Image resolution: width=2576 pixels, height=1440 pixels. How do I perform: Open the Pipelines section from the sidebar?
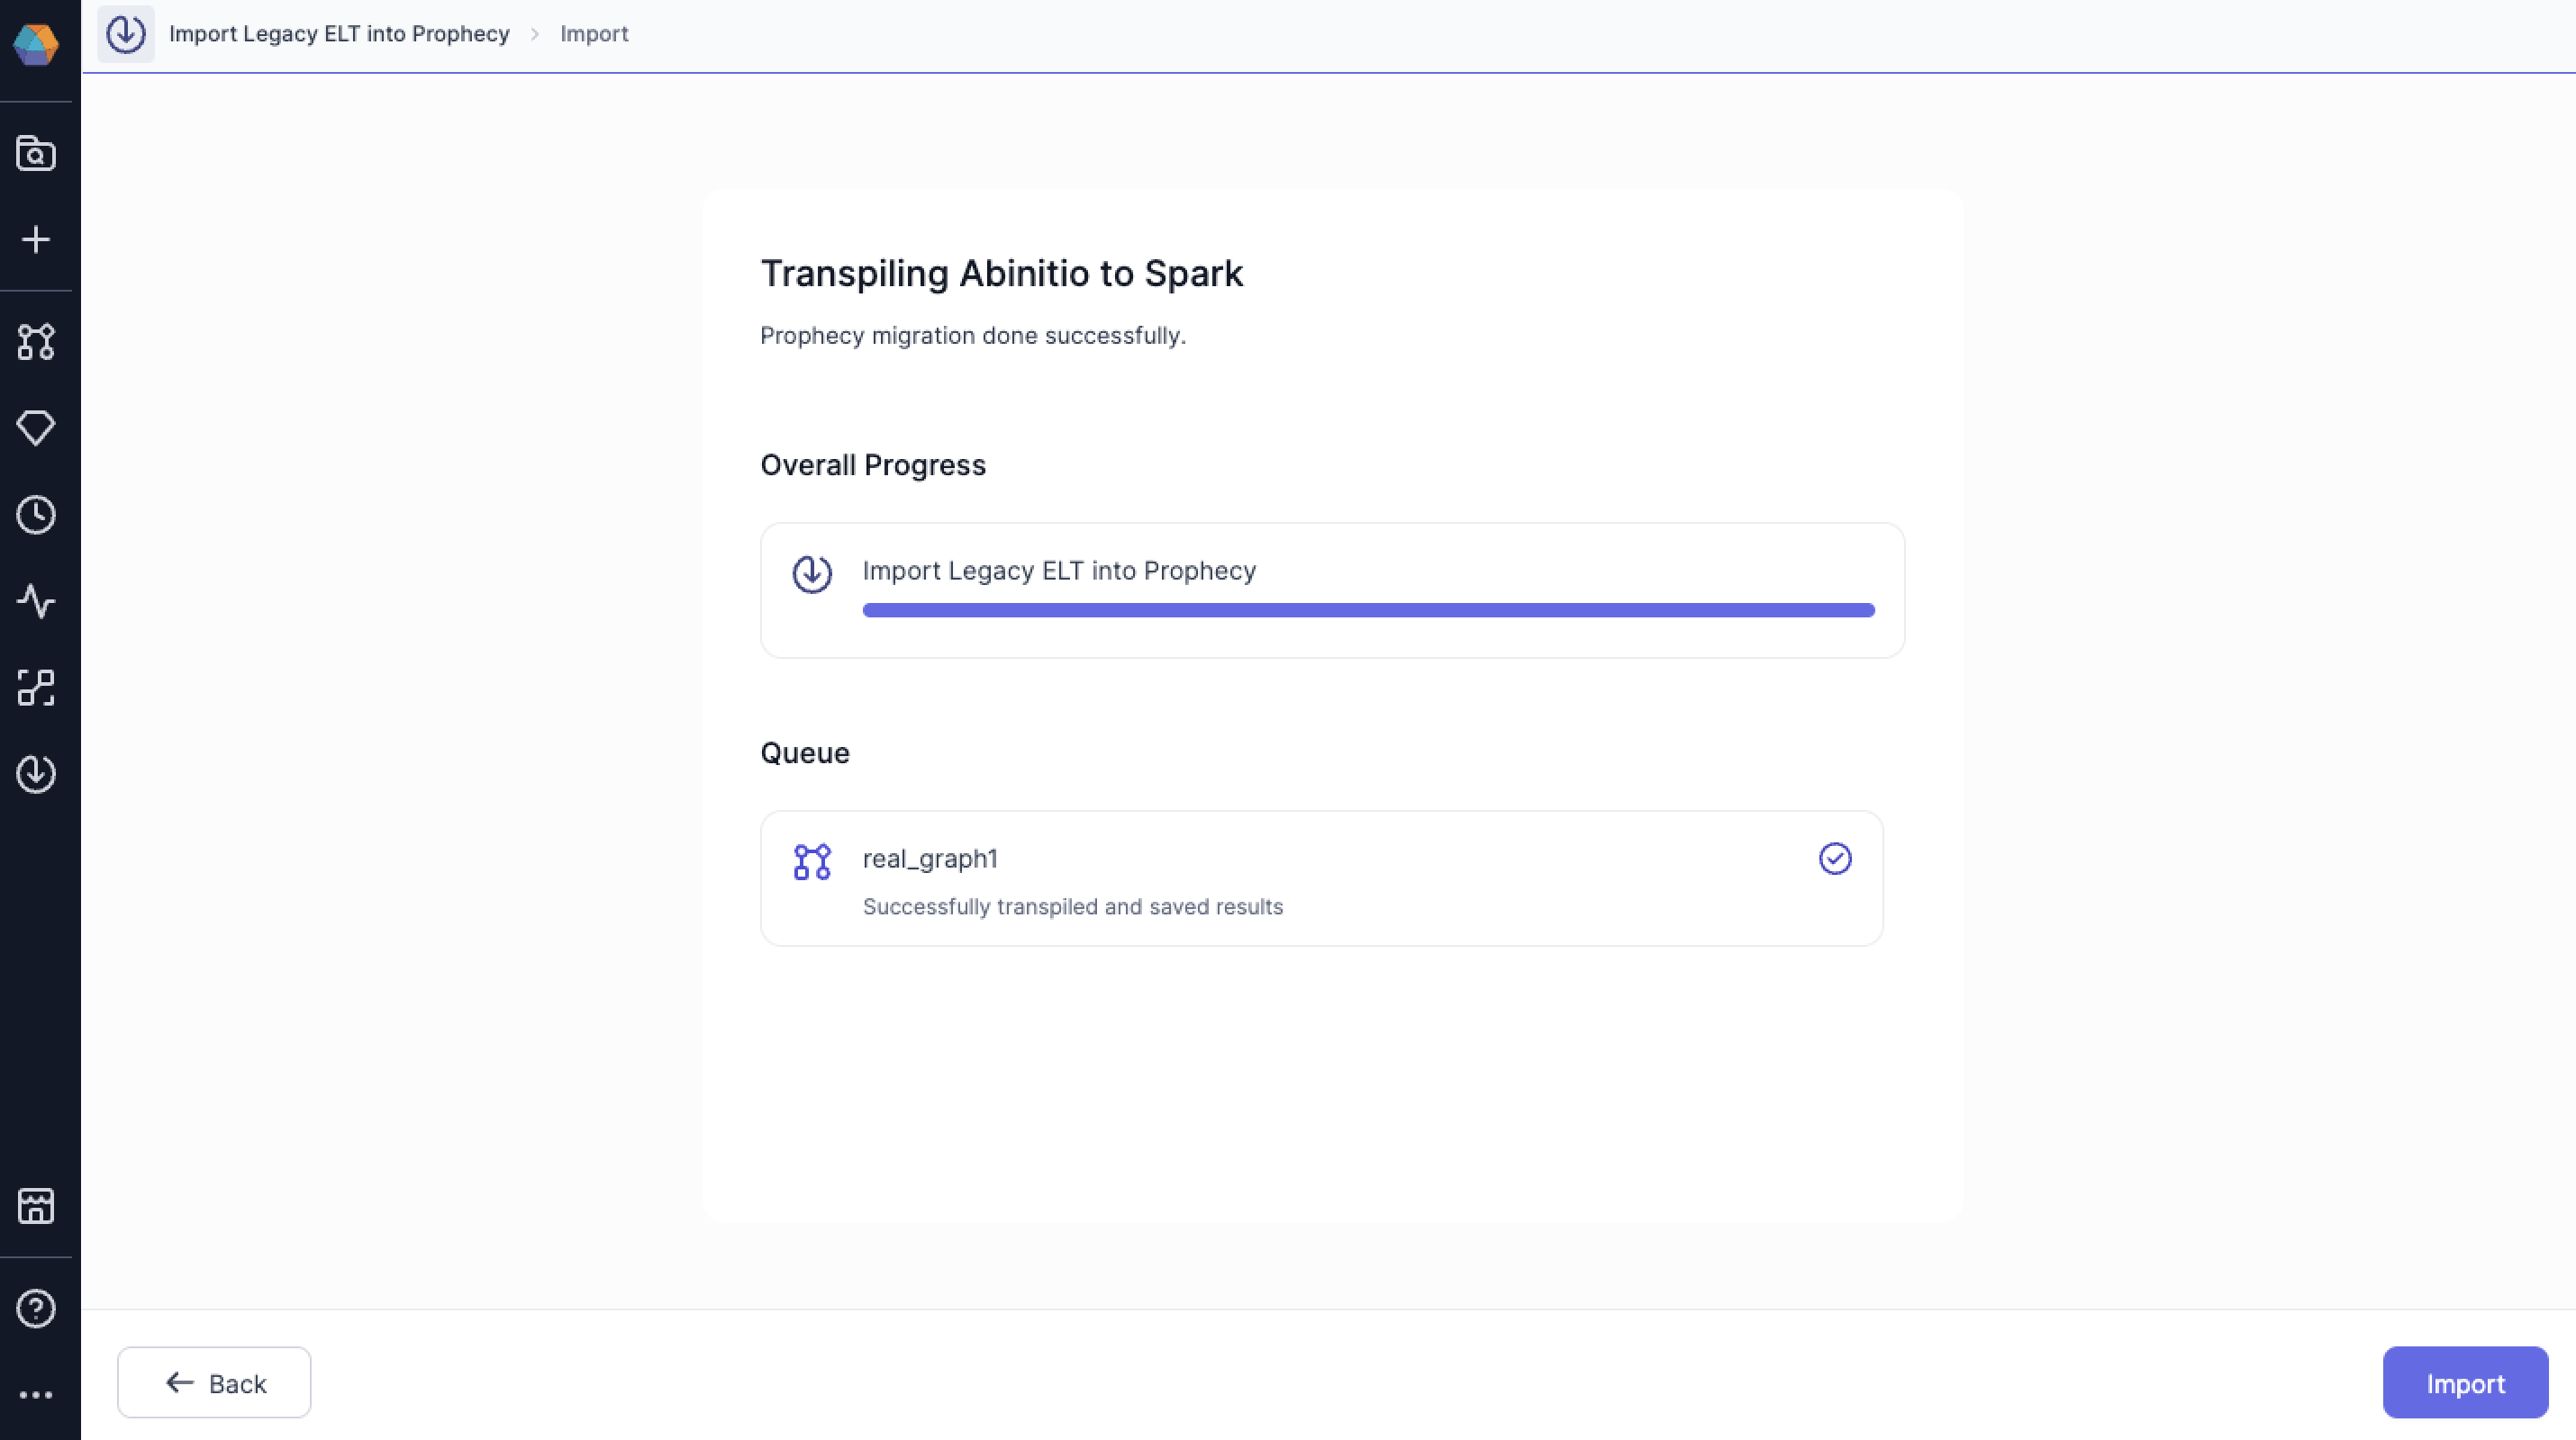click(x=36, y=342)
